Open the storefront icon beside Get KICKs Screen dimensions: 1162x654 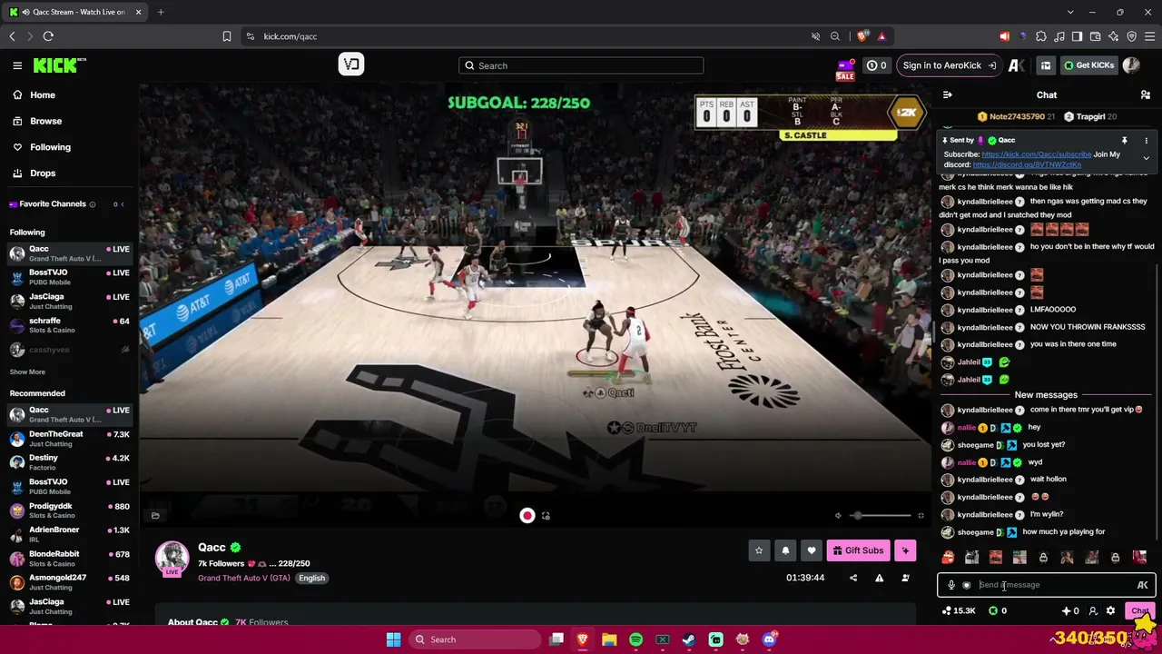1046,65
